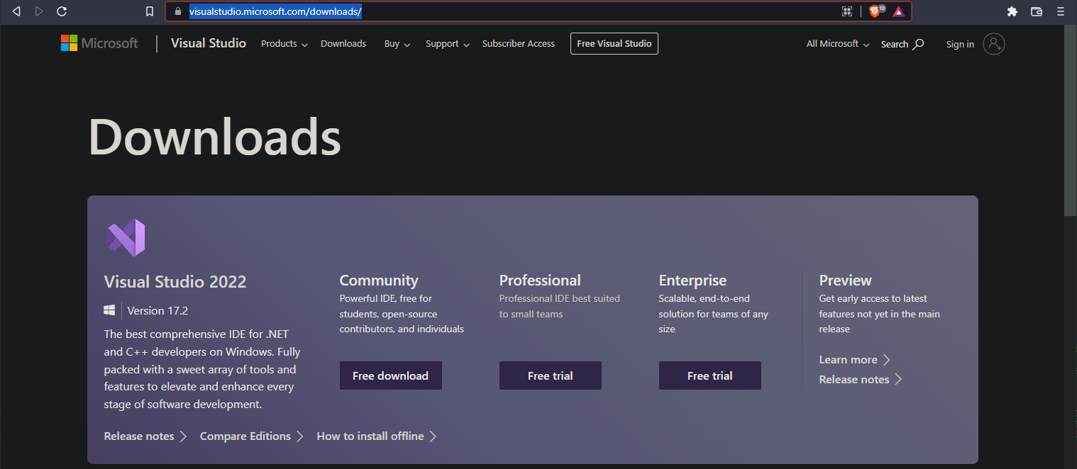Go to Downloads in the navigation bar
The width and height of the screenshot is (1077, 469).
(x=343, y=44)
